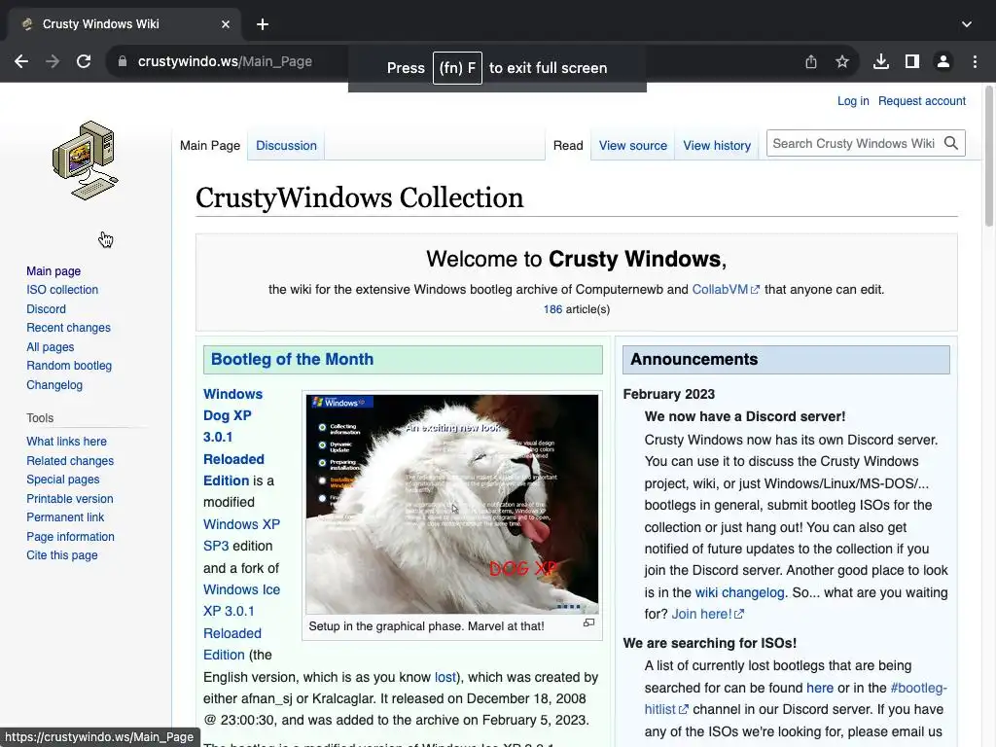Open Windows Ice XP 3.0.1 Reloaded Edition link
The image size is (996, 747).
241,622
